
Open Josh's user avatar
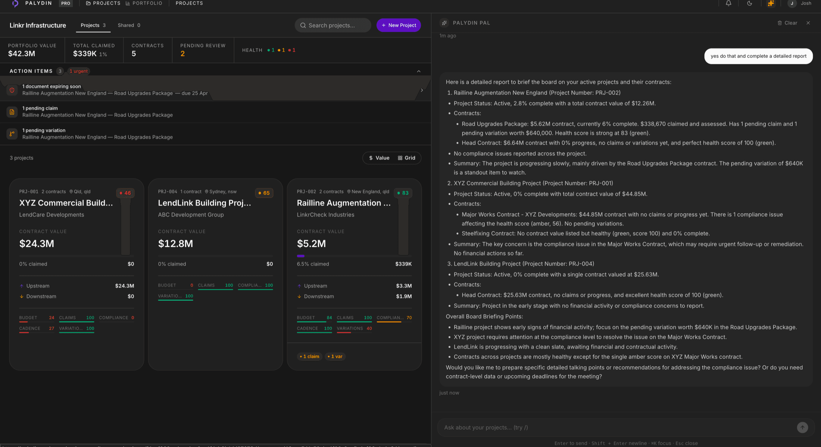pyautogui.click(x=792, y=3)
